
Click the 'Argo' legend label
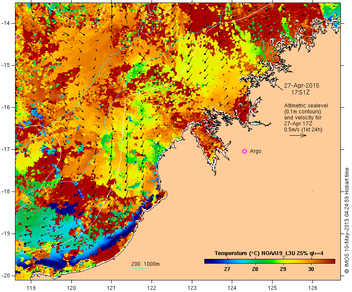[255, 151]
